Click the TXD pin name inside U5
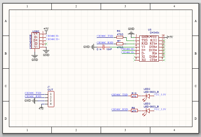 pos(145,40)
